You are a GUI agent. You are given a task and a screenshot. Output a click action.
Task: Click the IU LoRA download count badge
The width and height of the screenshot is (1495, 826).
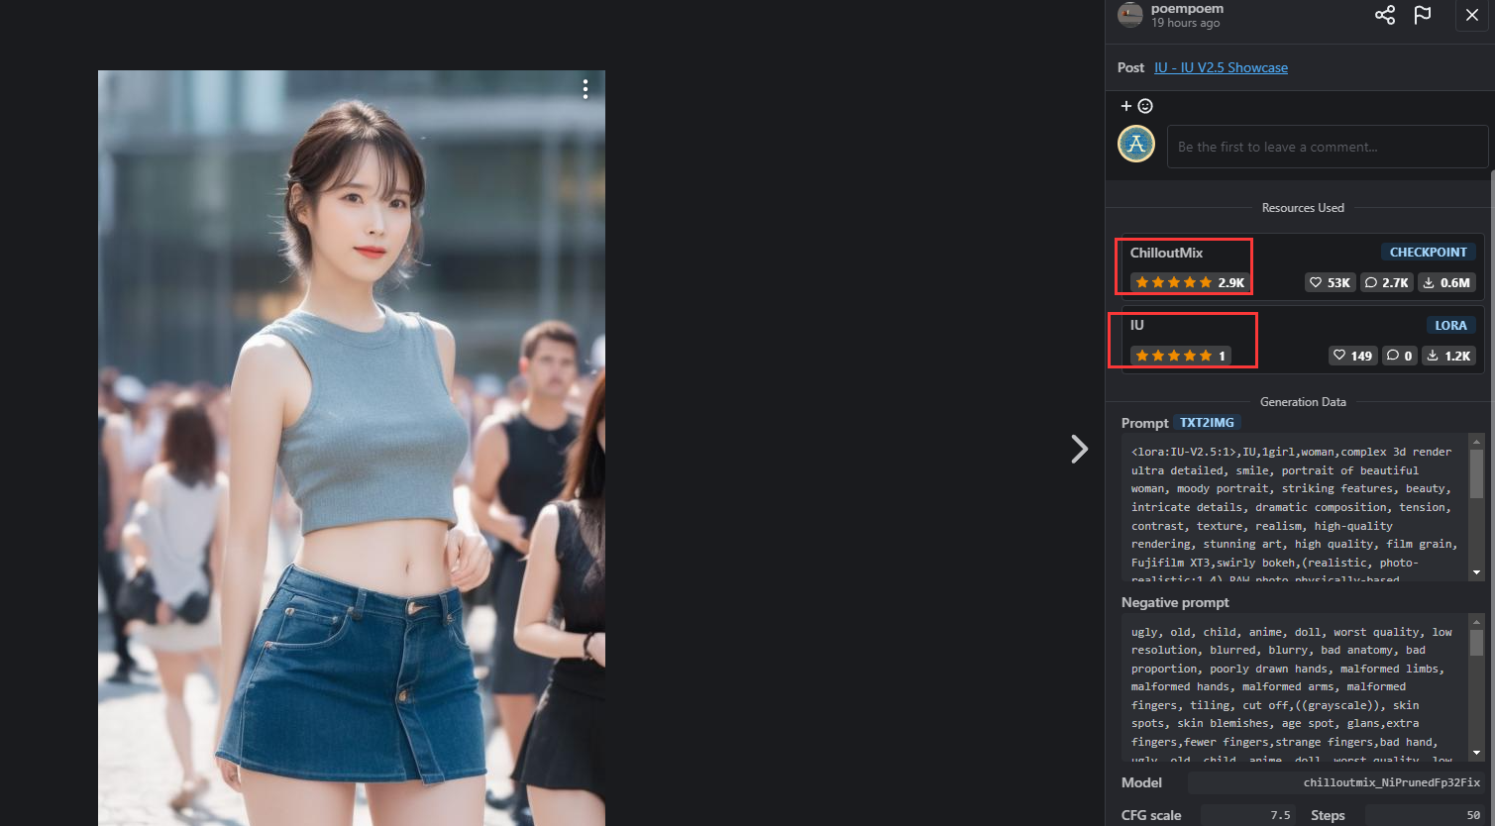(1448, 356)
